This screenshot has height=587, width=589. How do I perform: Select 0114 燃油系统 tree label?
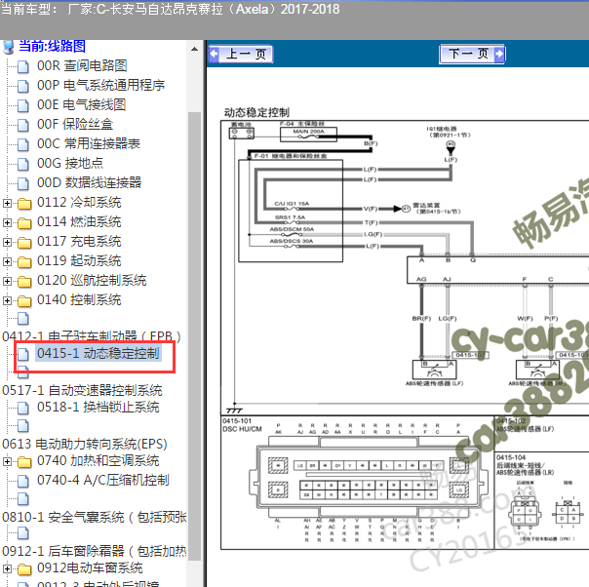pos(79,222)
